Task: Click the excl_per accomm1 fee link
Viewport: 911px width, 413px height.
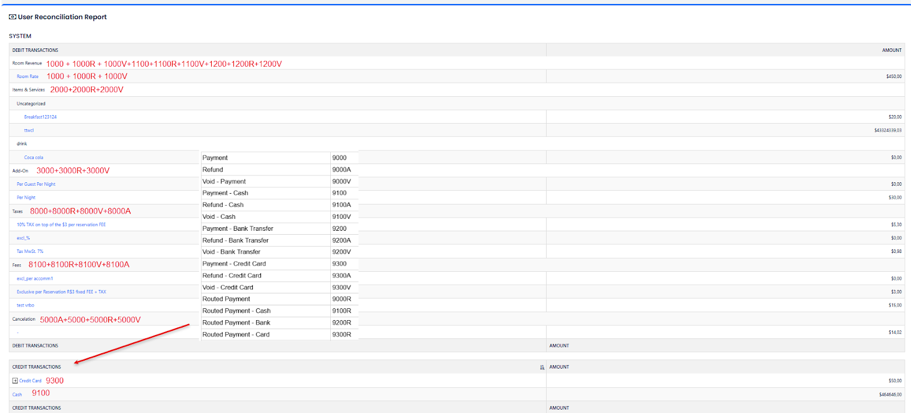Action: pyautogui.click(x=35, y=279)
